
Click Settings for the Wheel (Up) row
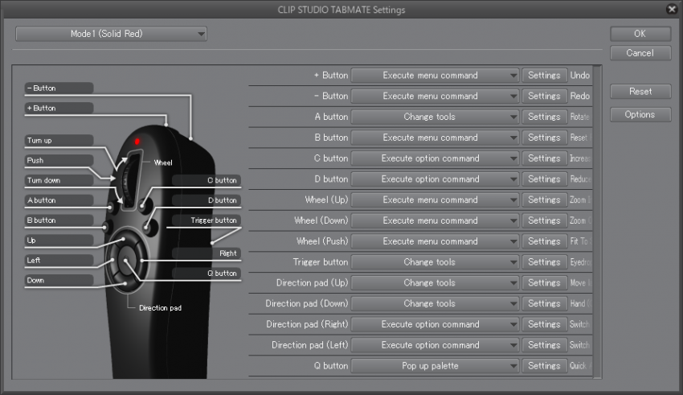(x=545, y=200)
